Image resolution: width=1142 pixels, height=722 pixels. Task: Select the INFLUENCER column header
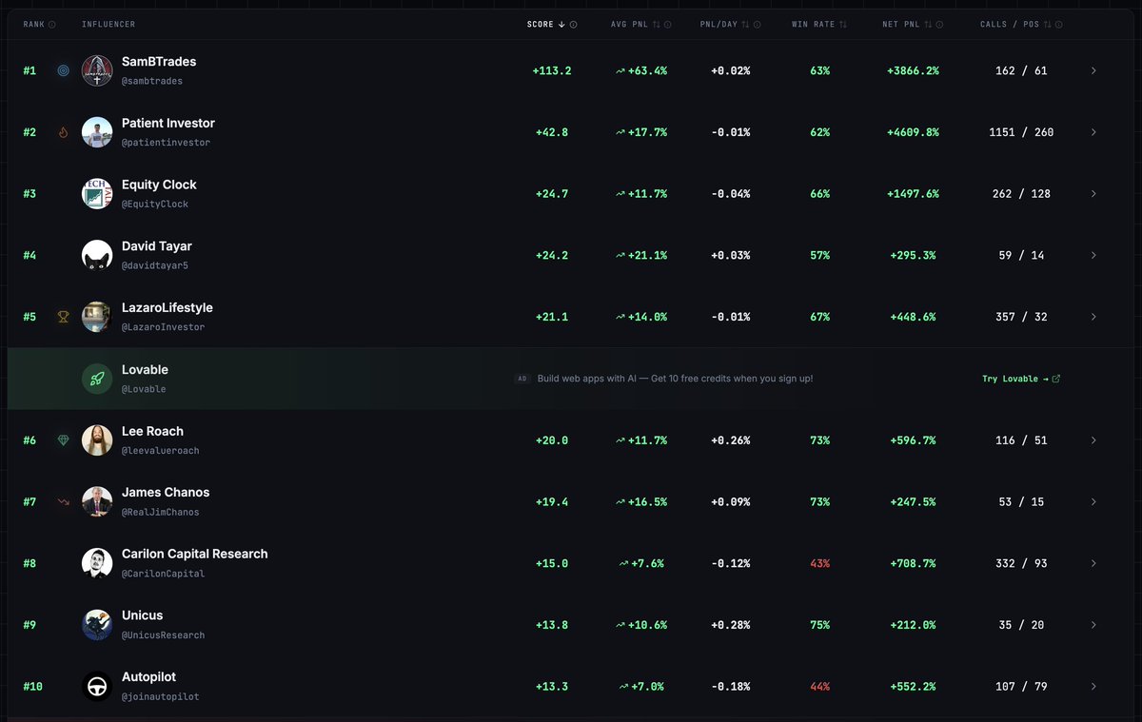[x=108, y=24]
